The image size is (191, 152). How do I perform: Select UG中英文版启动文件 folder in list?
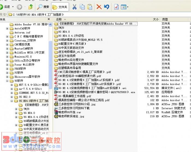69,48
